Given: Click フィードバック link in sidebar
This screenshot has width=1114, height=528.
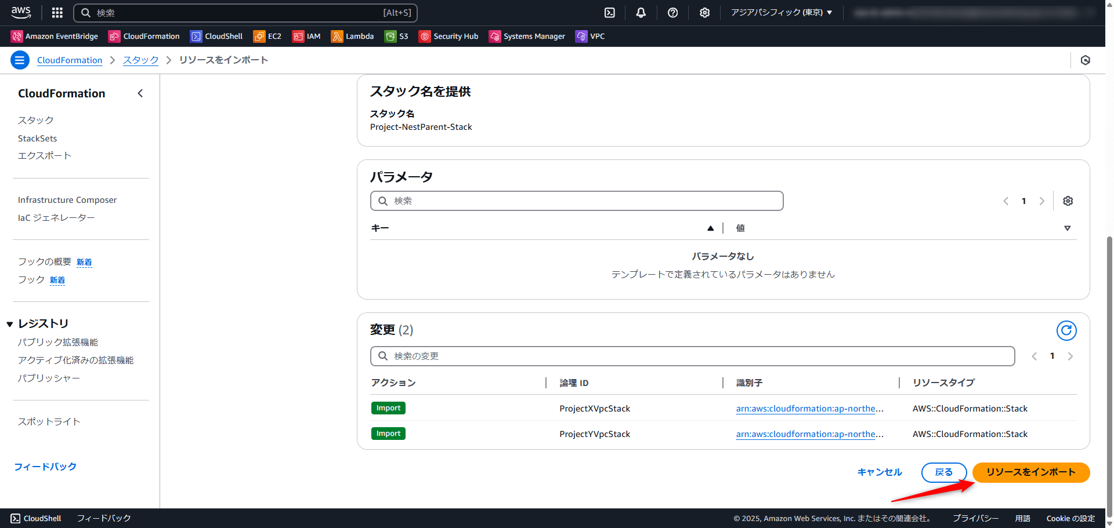Looking at the screenshot, I should point(45,467).
